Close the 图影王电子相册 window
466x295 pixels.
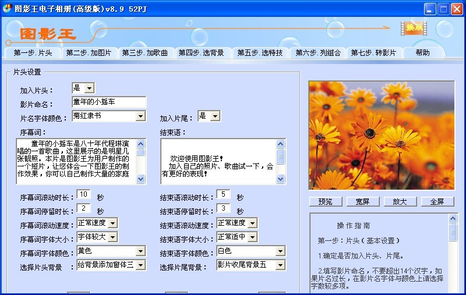(x=457, y=9)
